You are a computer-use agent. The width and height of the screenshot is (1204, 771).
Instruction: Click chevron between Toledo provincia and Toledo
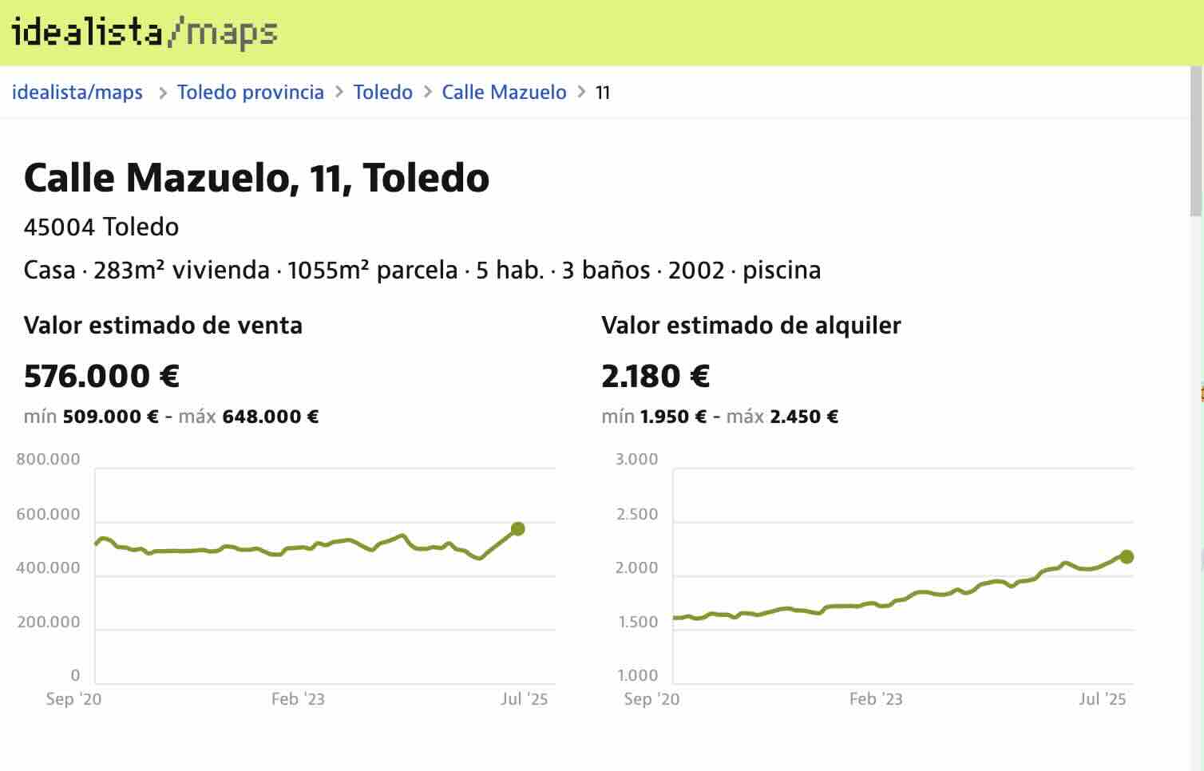point(339,93)
